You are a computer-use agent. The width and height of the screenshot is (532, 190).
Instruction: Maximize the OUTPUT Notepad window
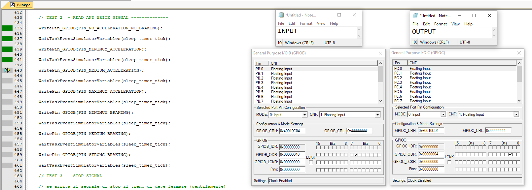coord(474,16)
